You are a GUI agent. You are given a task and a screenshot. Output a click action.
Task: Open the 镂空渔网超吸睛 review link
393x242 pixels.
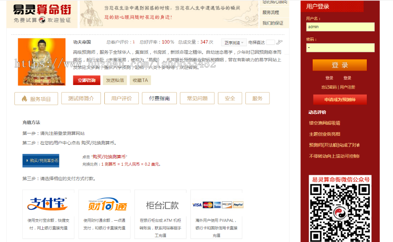[x=324, y=123]
